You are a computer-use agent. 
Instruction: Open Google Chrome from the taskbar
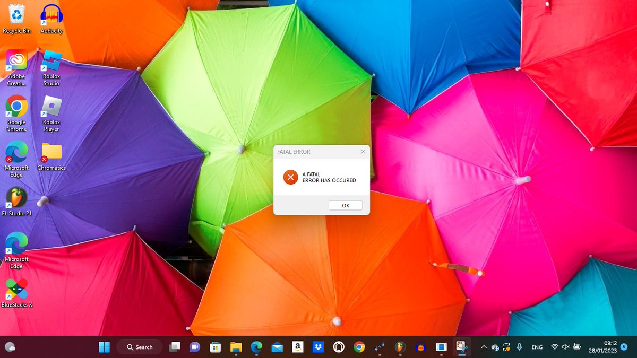point(359,347)
